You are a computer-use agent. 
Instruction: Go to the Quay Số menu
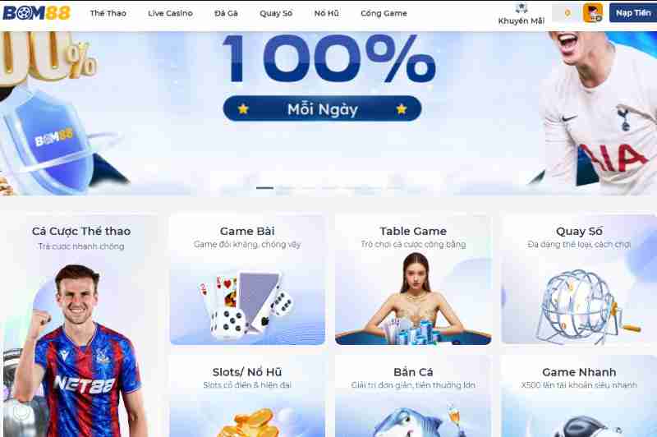pyautogui.click(x=276, y=13)
